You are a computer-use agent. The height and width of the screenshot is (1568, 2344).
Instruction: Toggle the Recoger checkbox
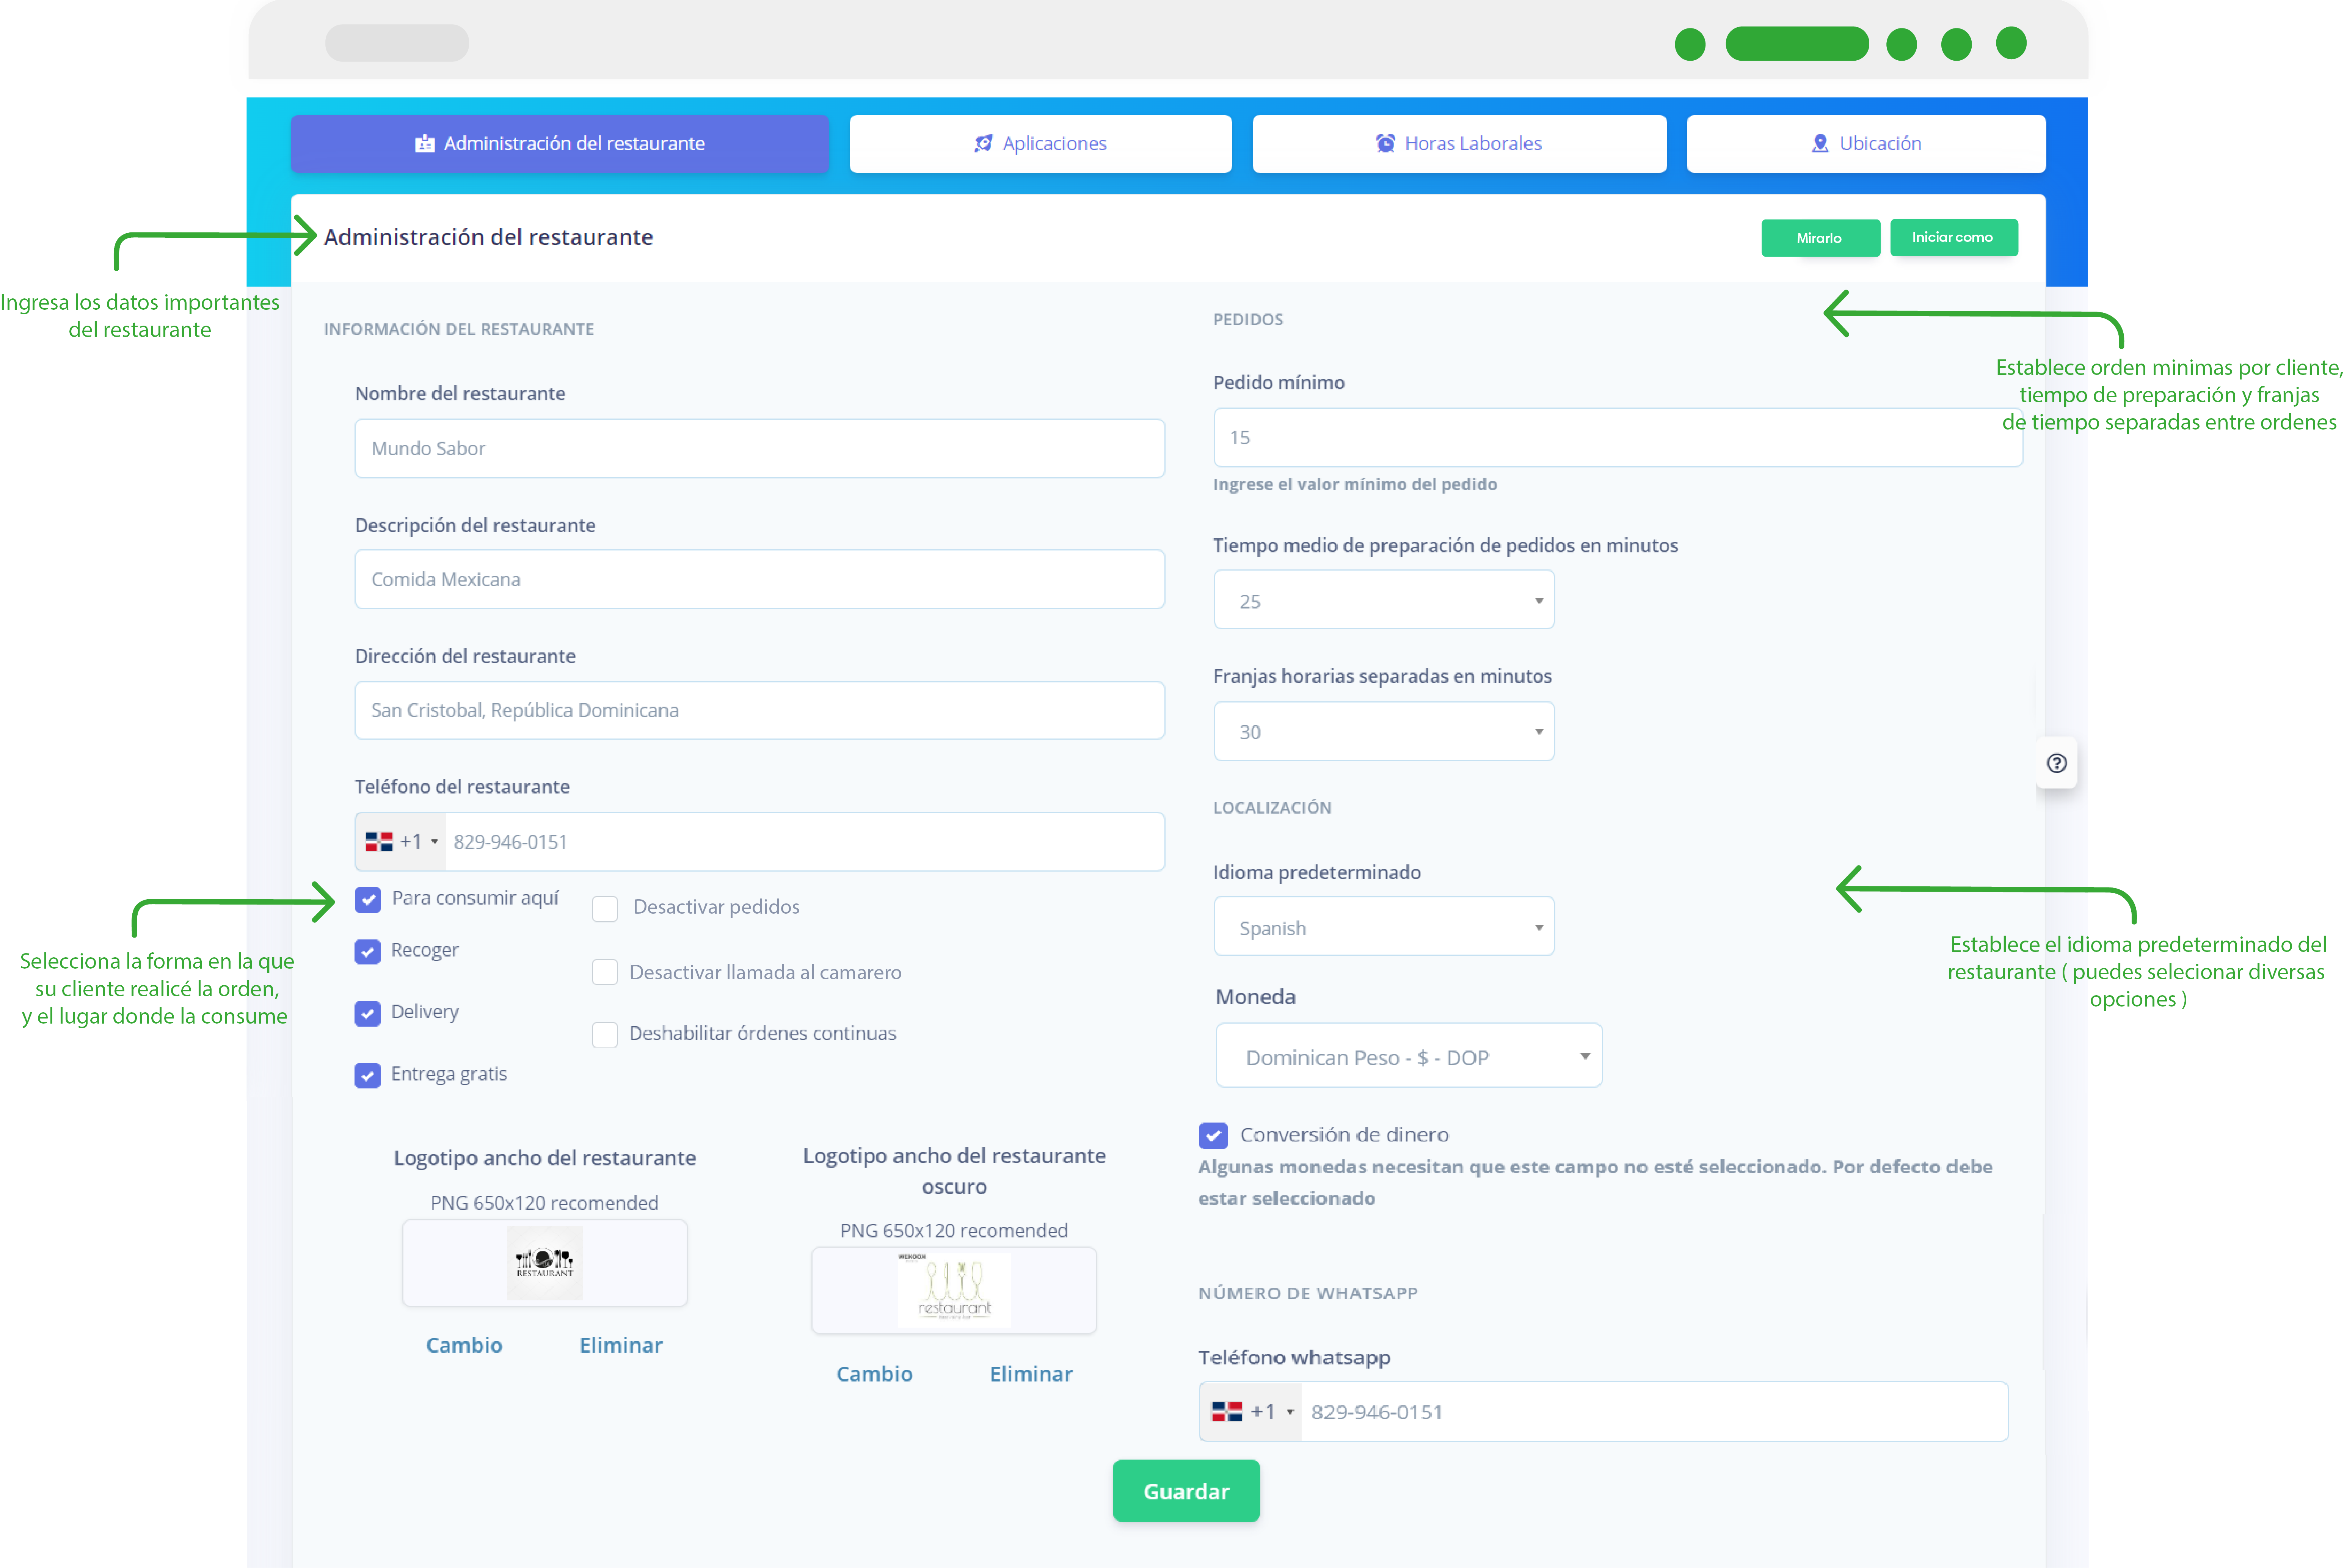[x=368, y=951]
